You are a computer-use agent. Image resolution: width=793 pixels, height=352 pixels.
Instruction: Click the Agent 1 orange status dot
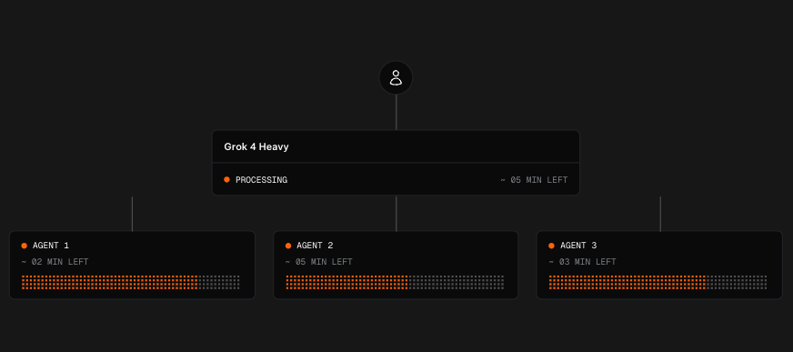coord(24,246)
